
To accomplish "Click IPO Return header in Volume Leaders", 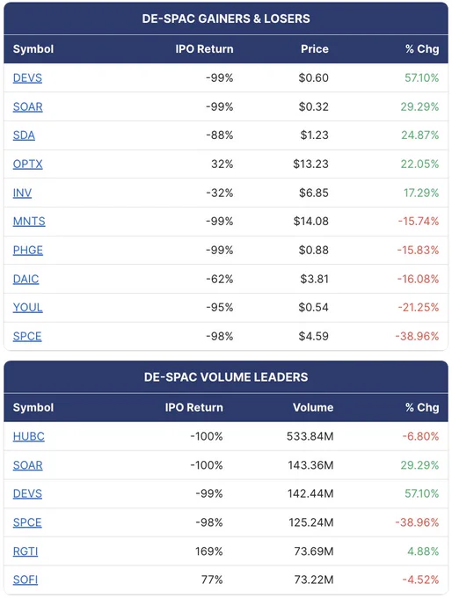I will point(193,407).
